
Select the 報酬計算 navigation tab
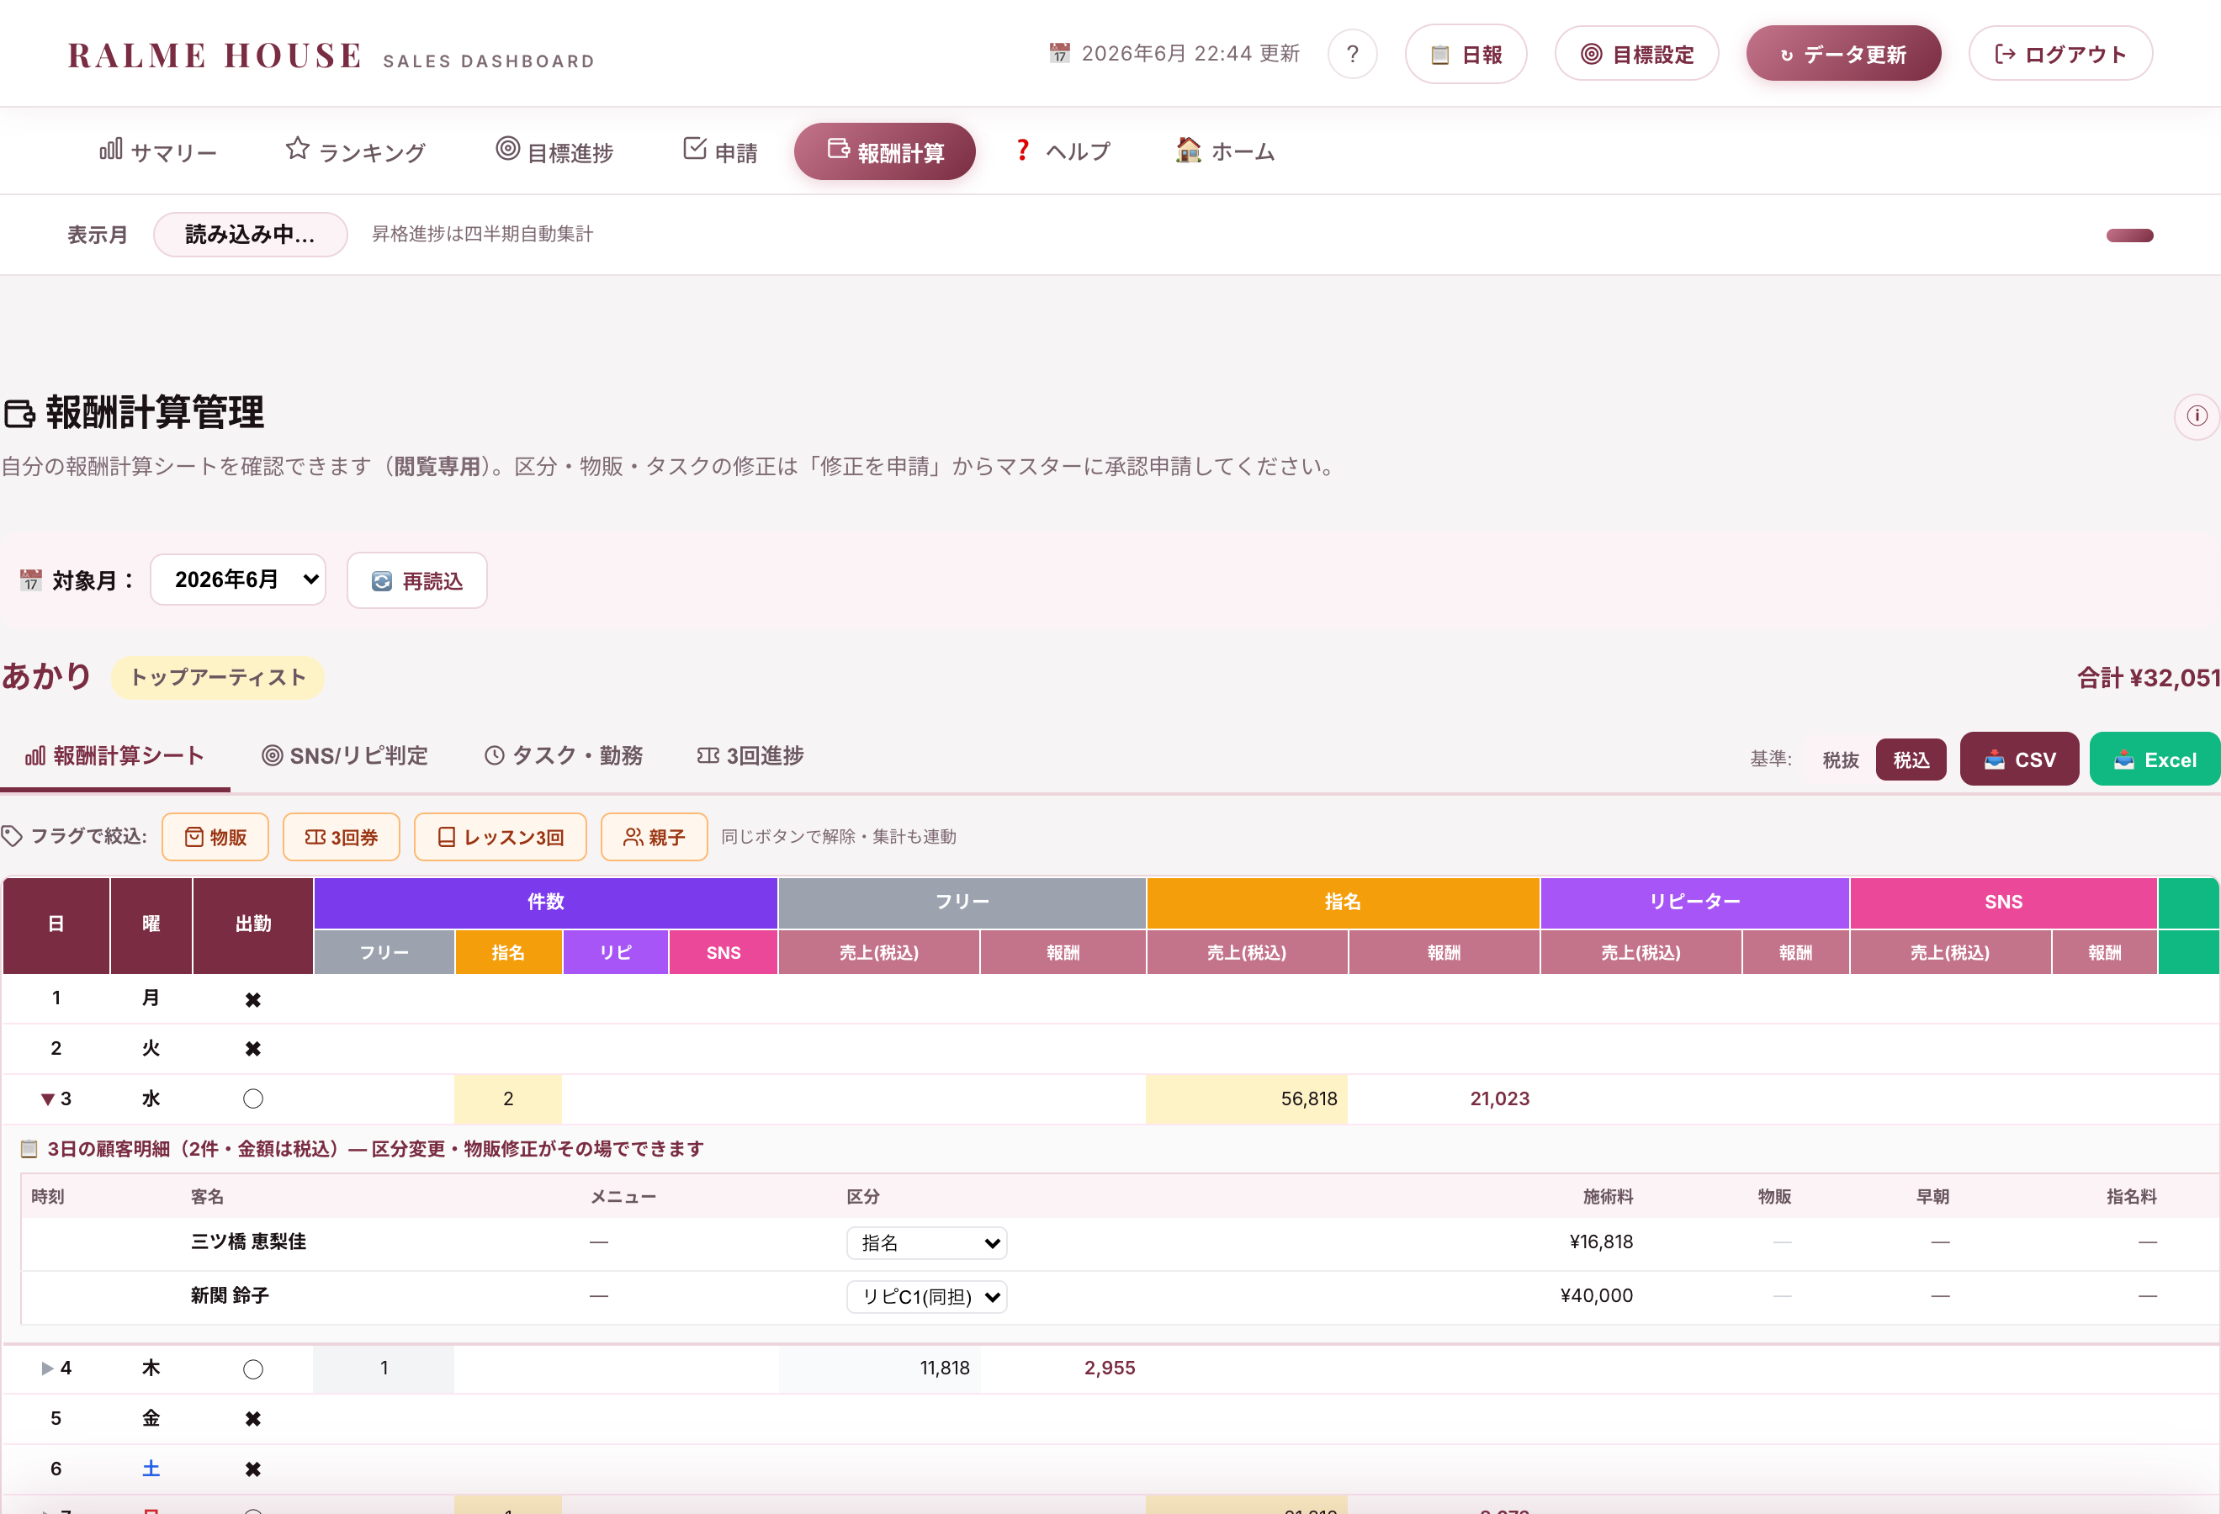(885, 151)
